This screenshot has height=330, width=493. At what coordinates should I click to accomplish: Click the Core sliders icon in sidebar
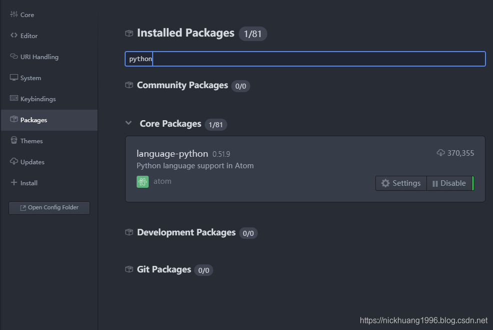[14, 15]
